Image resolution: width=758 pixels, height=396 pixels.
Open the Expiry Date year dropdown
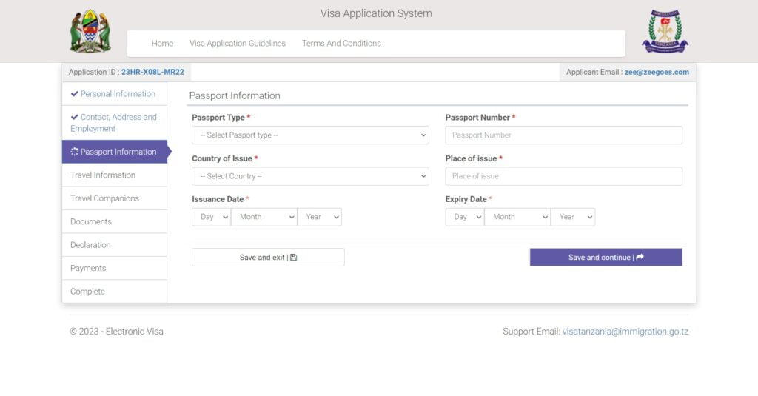point(572,217)
